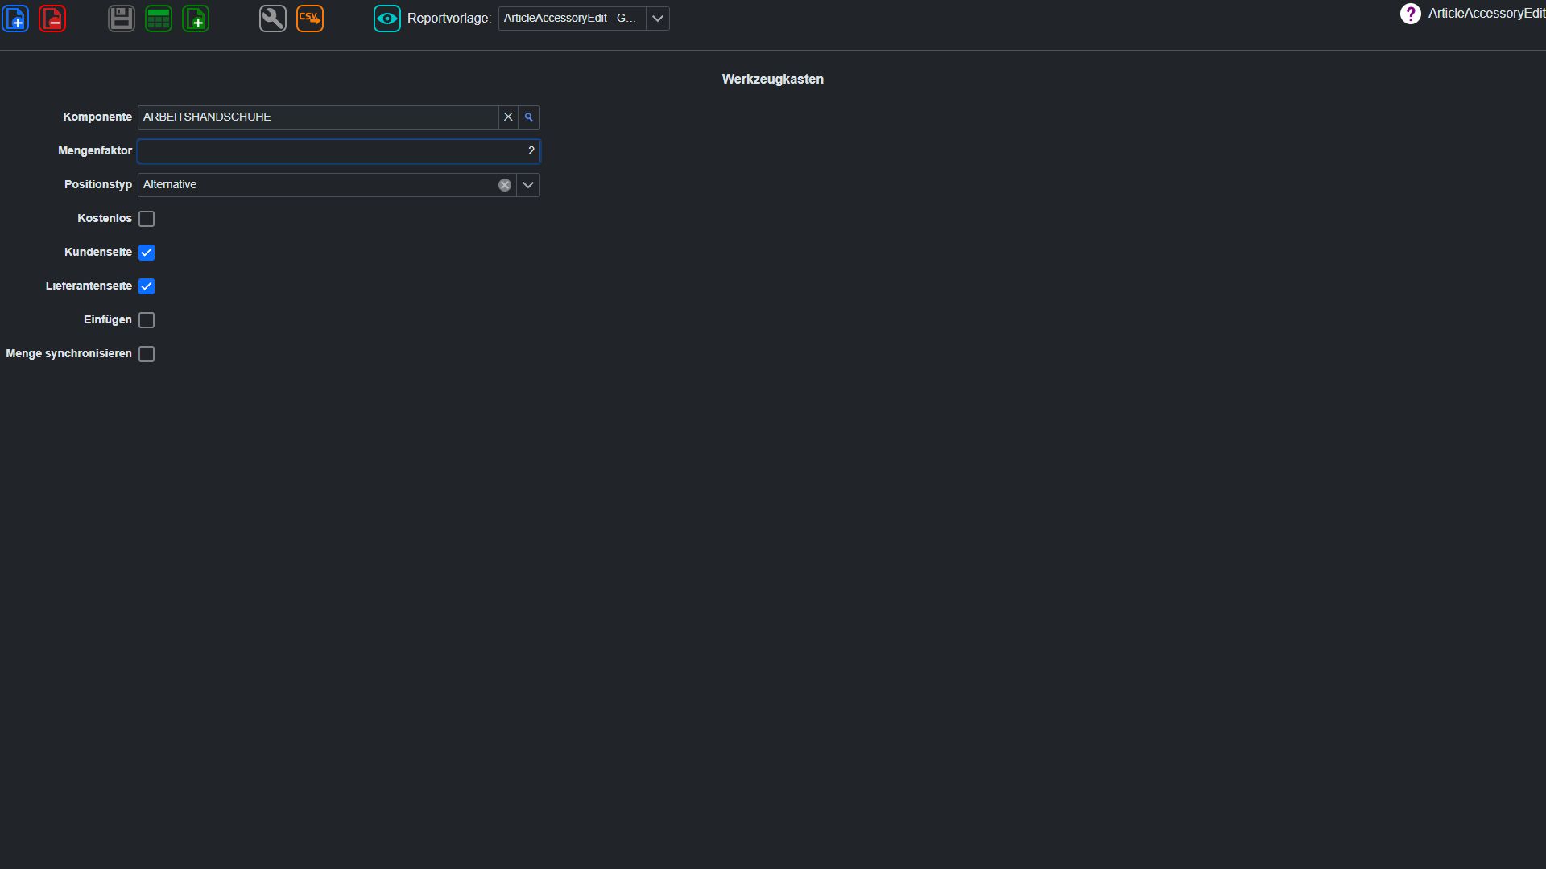Open the wrench settings tool
This screenshot has height=869, width=1546.
click(x=273, y=19)
